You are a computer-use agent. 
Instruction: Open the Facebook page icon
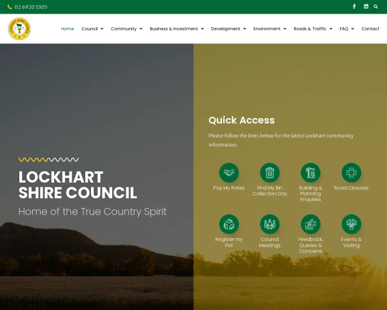[x=354, y=6]
